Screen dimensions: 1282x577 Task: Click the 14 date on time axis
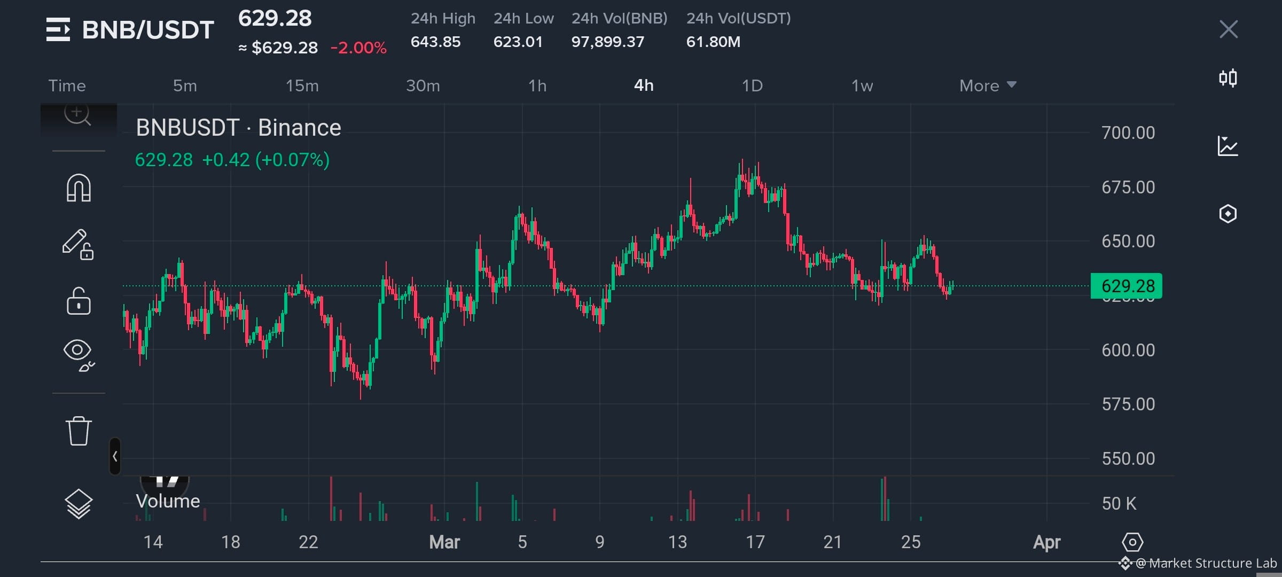153,542
